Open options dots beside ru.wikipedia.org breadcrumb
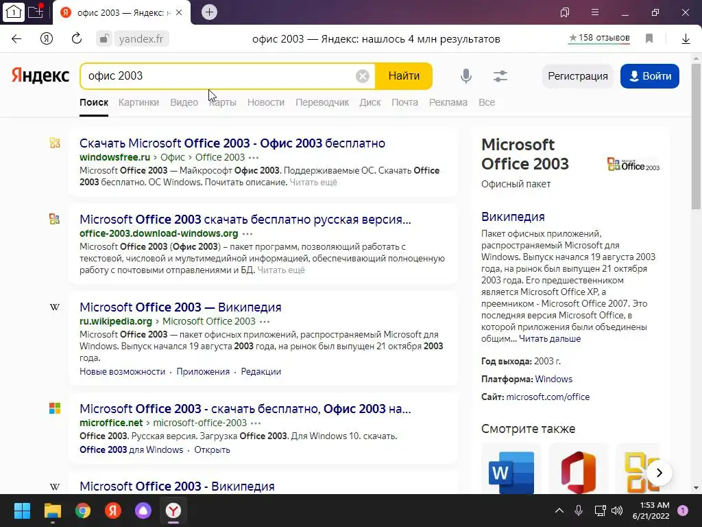 (265, 321)
